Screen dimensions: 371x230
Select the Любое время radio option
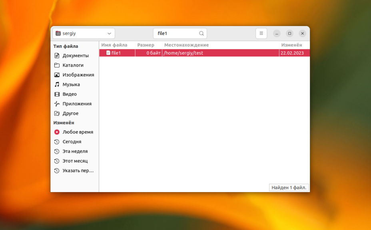coord(57,132)
